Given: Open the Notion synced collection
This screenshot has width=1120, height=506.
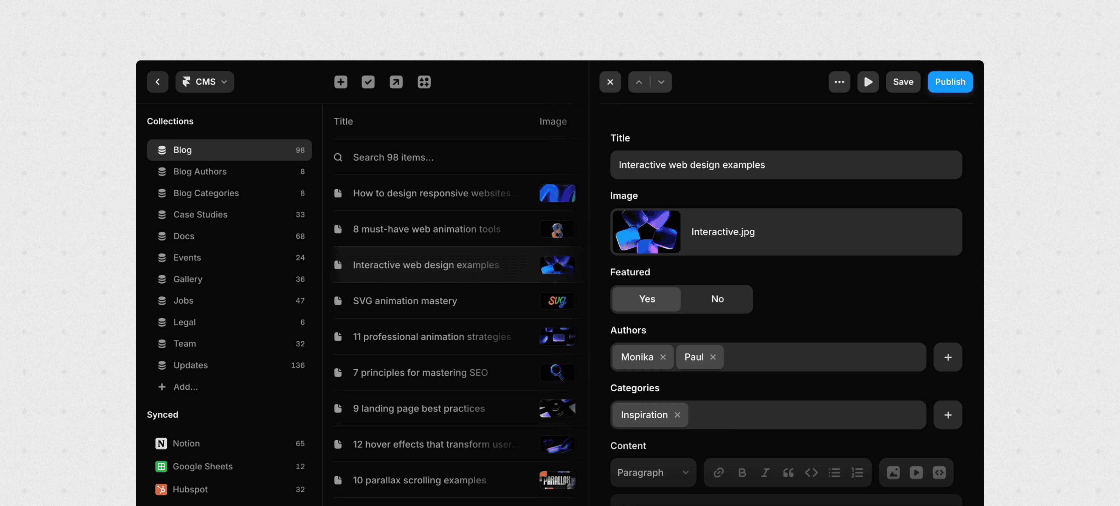Looking at the screenshot, I should [x=186, y=443].
